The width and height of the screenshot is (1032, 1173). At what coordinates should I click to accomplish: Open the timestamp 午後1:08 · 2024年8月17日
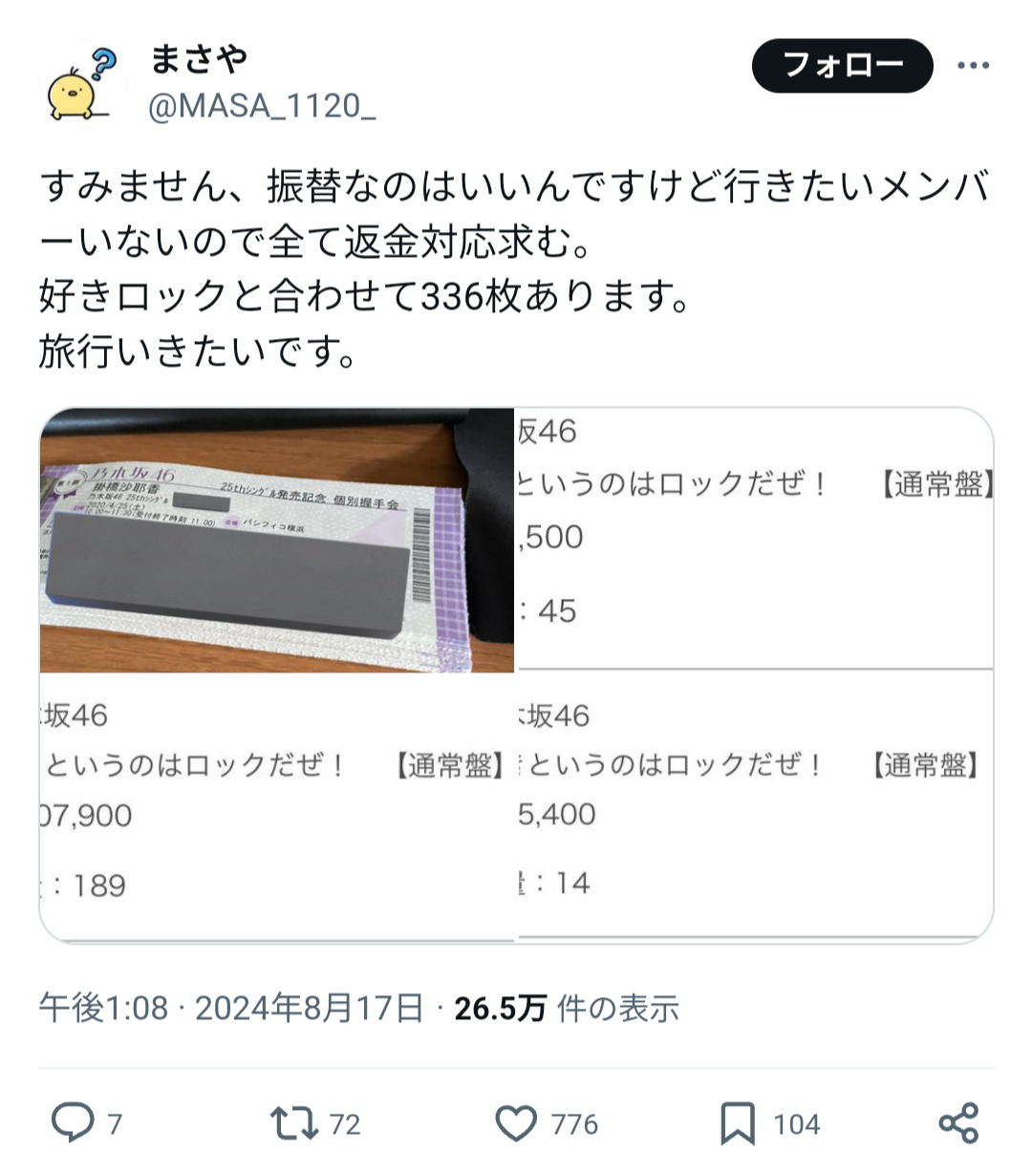[231, 1008]
